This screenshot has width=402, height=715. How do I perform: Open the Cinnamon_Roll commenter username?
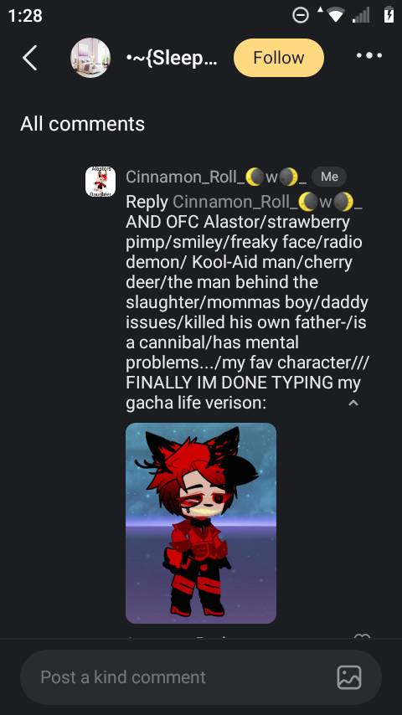[216, 177]
